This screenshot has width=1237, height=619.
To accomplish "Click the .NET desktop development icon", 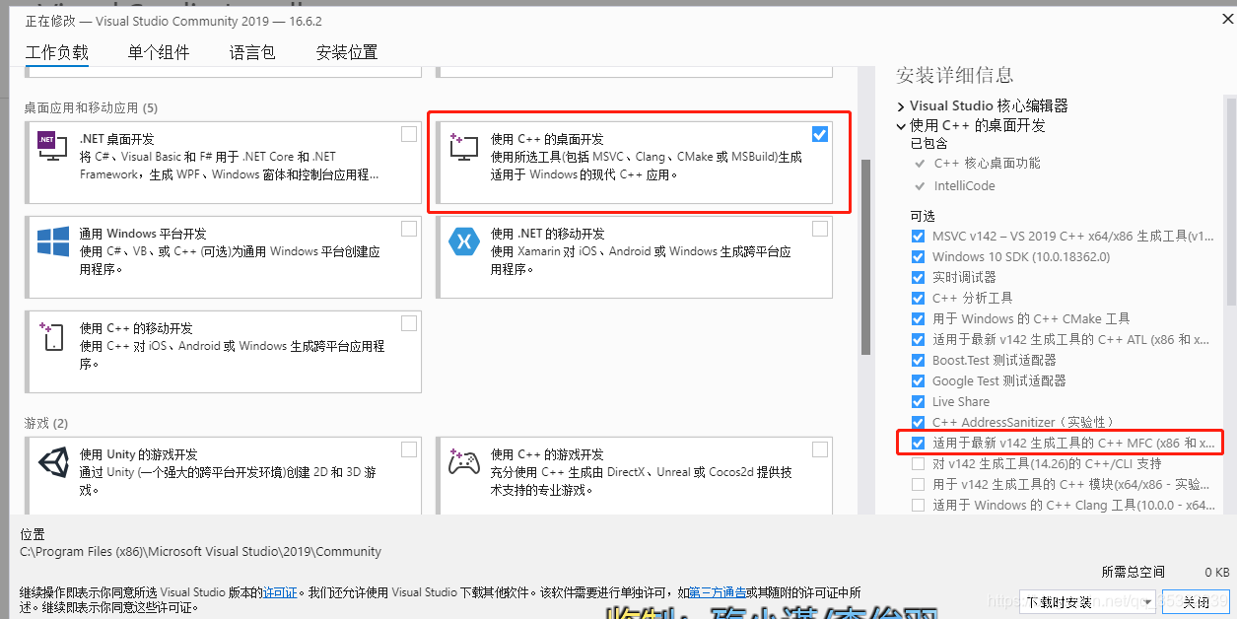I will pos(51,146).
